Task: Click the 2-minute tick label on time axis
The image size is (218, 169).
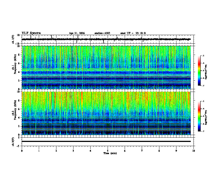Action: coord(56,151)
